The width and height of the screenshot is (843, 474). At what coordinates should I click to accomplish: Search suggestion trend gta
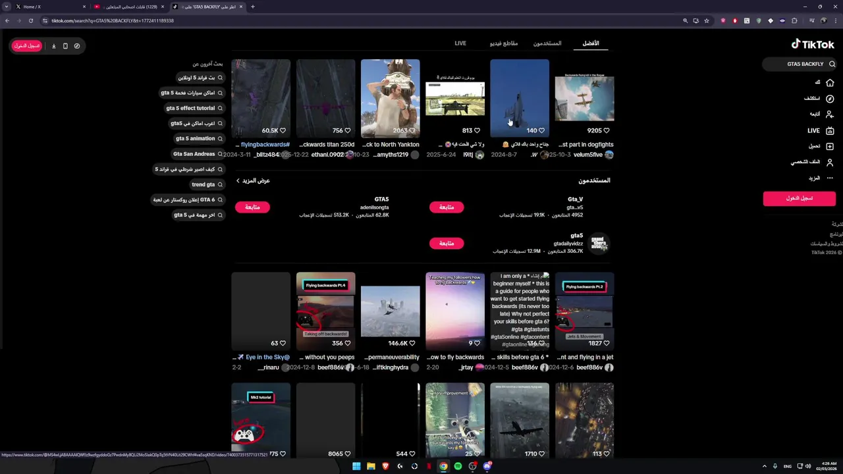pyautogui.click(x=207, y=184)
